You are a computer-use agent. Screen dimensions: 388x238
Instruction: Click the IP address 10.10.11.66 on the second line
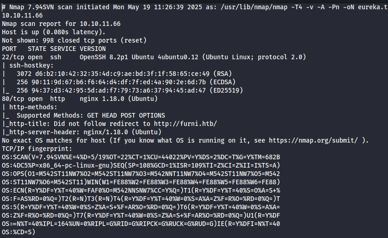(22, 15)
